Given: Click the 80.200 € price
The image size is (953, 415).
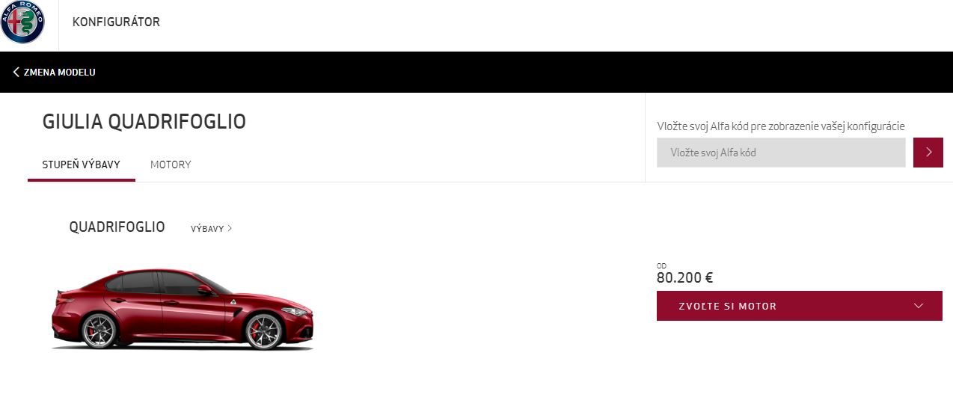Looking at the screenshot, I should coord(684,277).
